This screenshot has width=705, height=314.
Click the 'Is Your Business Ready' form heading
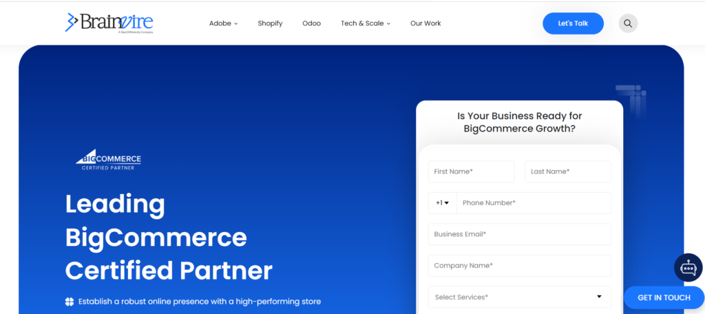pos(520,122)
